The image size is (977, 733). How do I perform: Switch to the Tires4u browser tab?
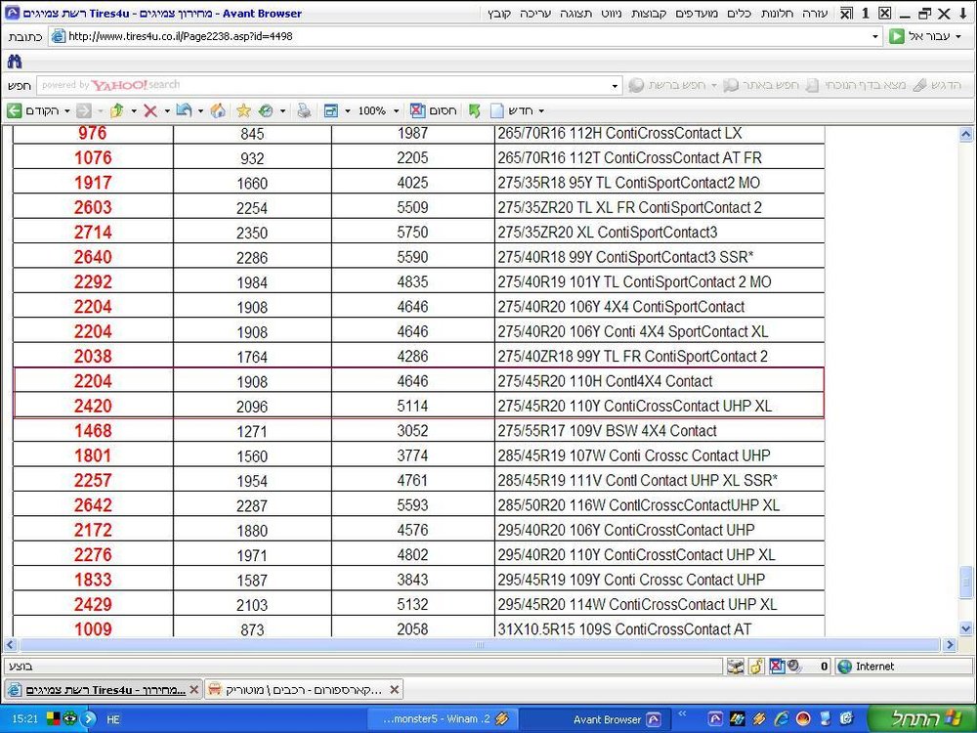(x=103, y=689)
